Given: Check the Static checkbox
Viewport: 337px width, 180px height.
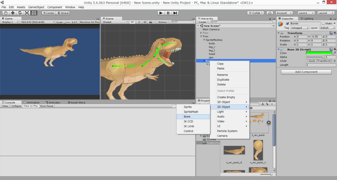Looking at the screenshot, I should point(323,23).
